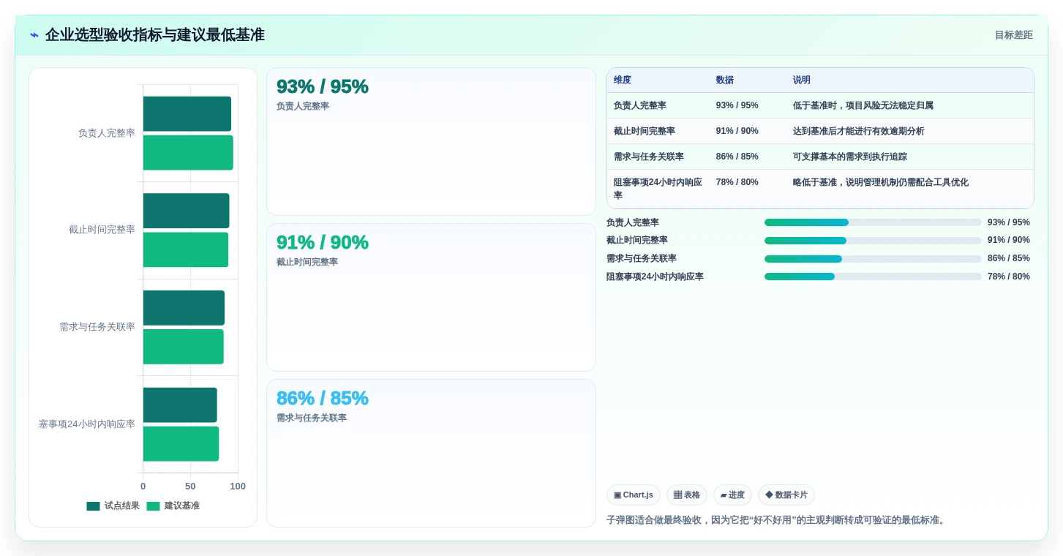Click table value 93% / 95%

(x=737, y=105)
